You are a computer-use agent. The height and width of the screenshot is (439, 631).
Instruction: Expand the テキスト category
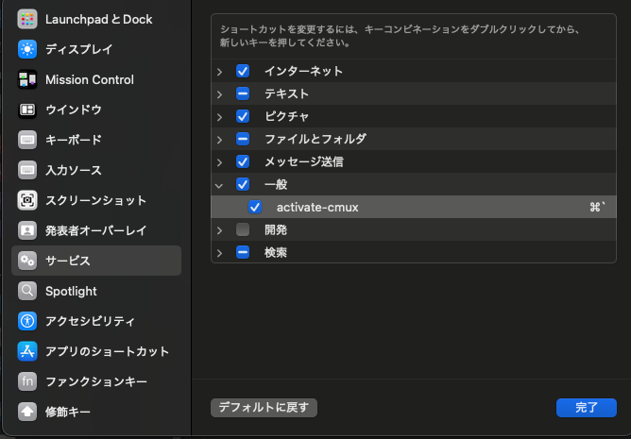219,94
